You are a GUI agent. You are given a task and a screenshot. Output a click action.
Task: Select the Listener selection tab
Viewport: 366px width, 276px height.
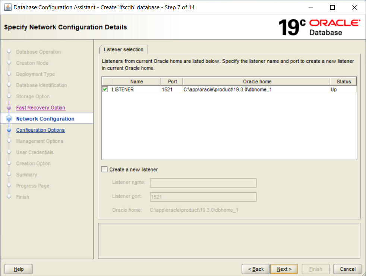123,49
